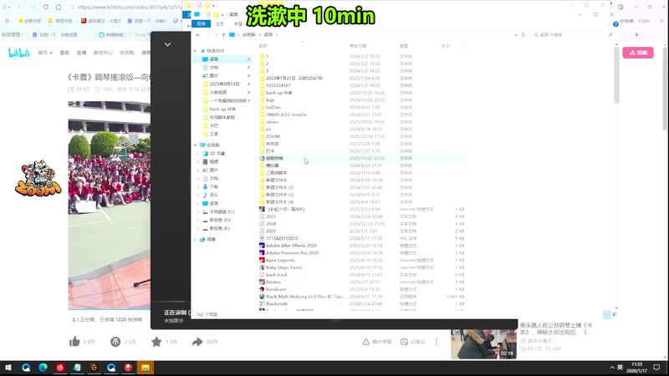Select the Blacksmith shortcut icon
669x376 pixels.
click(x=262, y=303)
